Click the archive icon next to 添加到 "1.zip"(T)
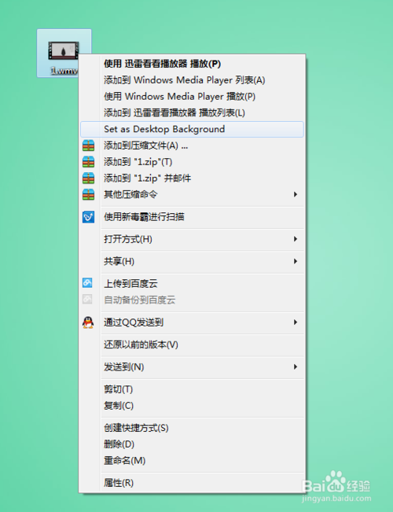 point(88,162)
